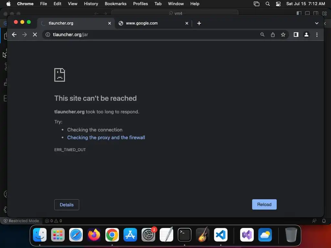331x248 pixels.
Task: Open the Window menu
Action: pyautogui.click(x=176, y=4)
